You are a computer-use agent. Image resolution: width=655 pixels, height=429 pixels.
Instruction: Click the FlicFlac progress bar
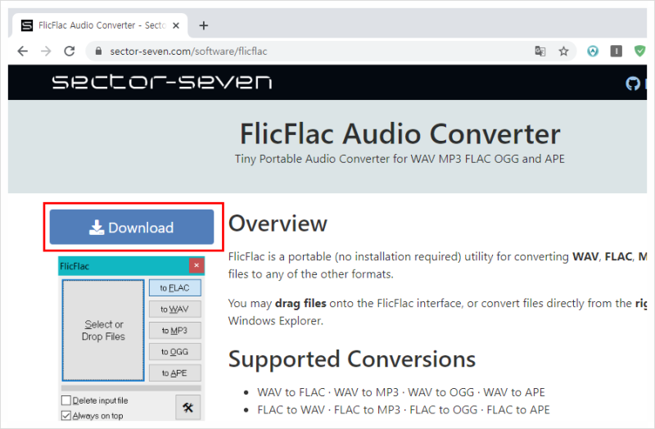131,388
